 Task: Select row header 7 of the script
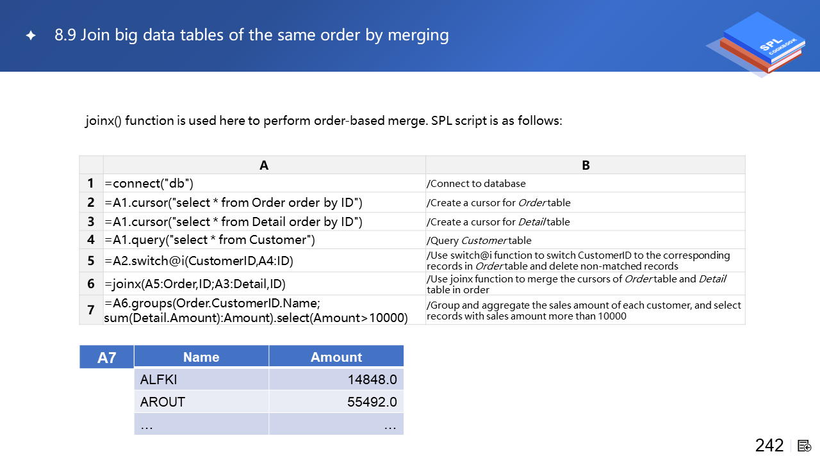point(91,311)
